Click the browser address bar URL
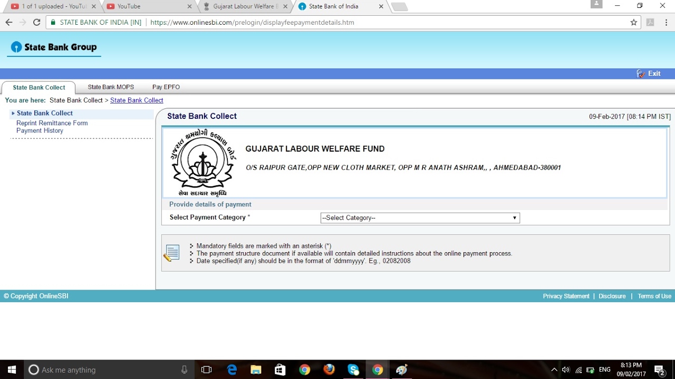Screen dimensions: 675x379 click(252, 22)
